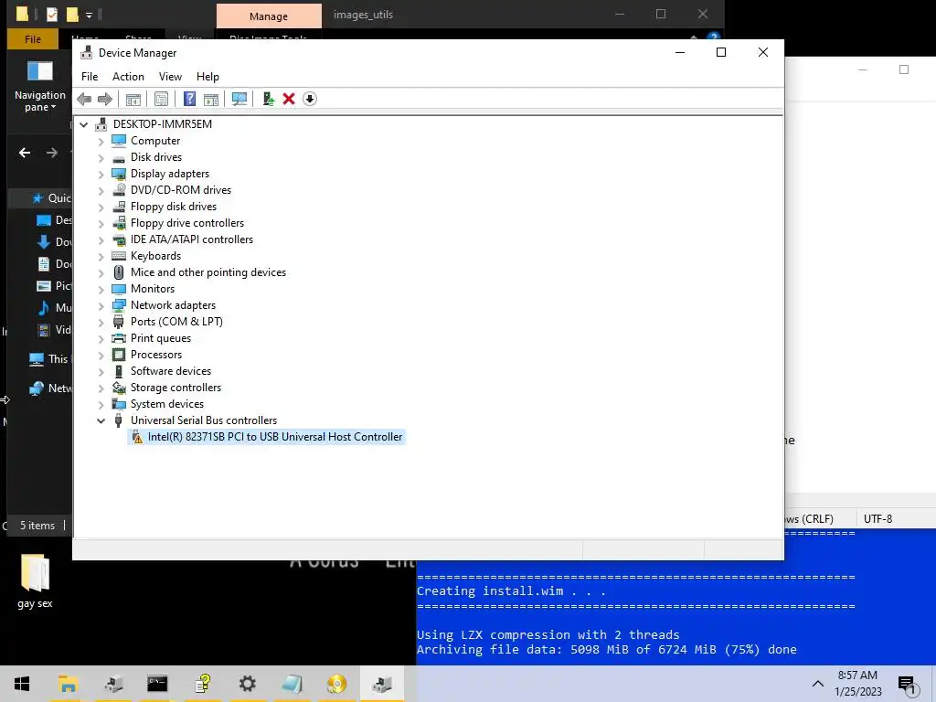
Task: Click the Network item in File Explorer sidebar
Action: 51,388
